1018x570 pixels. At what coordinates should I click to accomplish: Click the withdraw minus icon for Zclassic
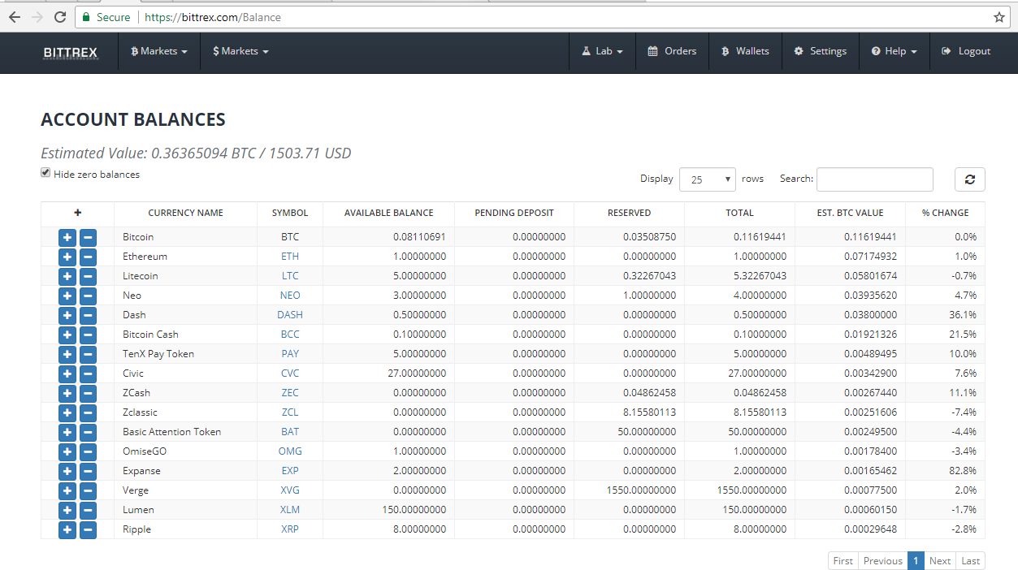pyautogui.click(x=88, y=412)
